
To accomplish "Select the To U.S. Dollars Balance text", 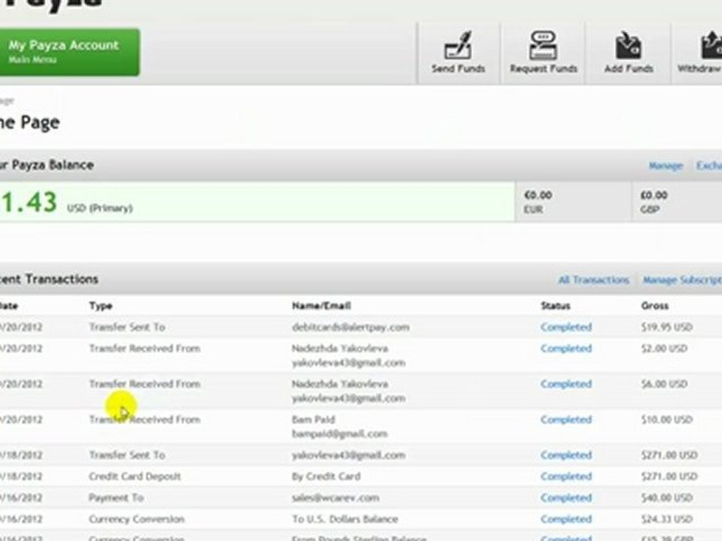I will (x=344, y=519).
